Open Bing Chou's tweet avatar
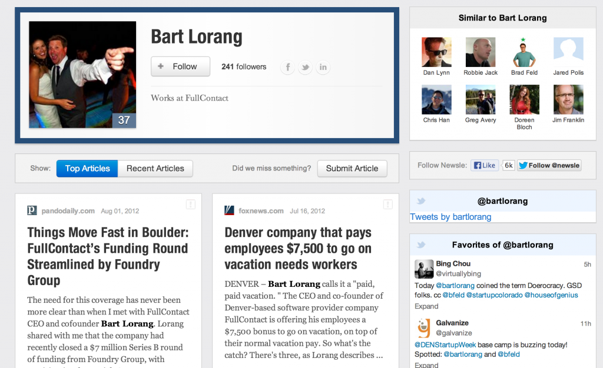Screen dimensions: 603x368 [x=424, y=269]
